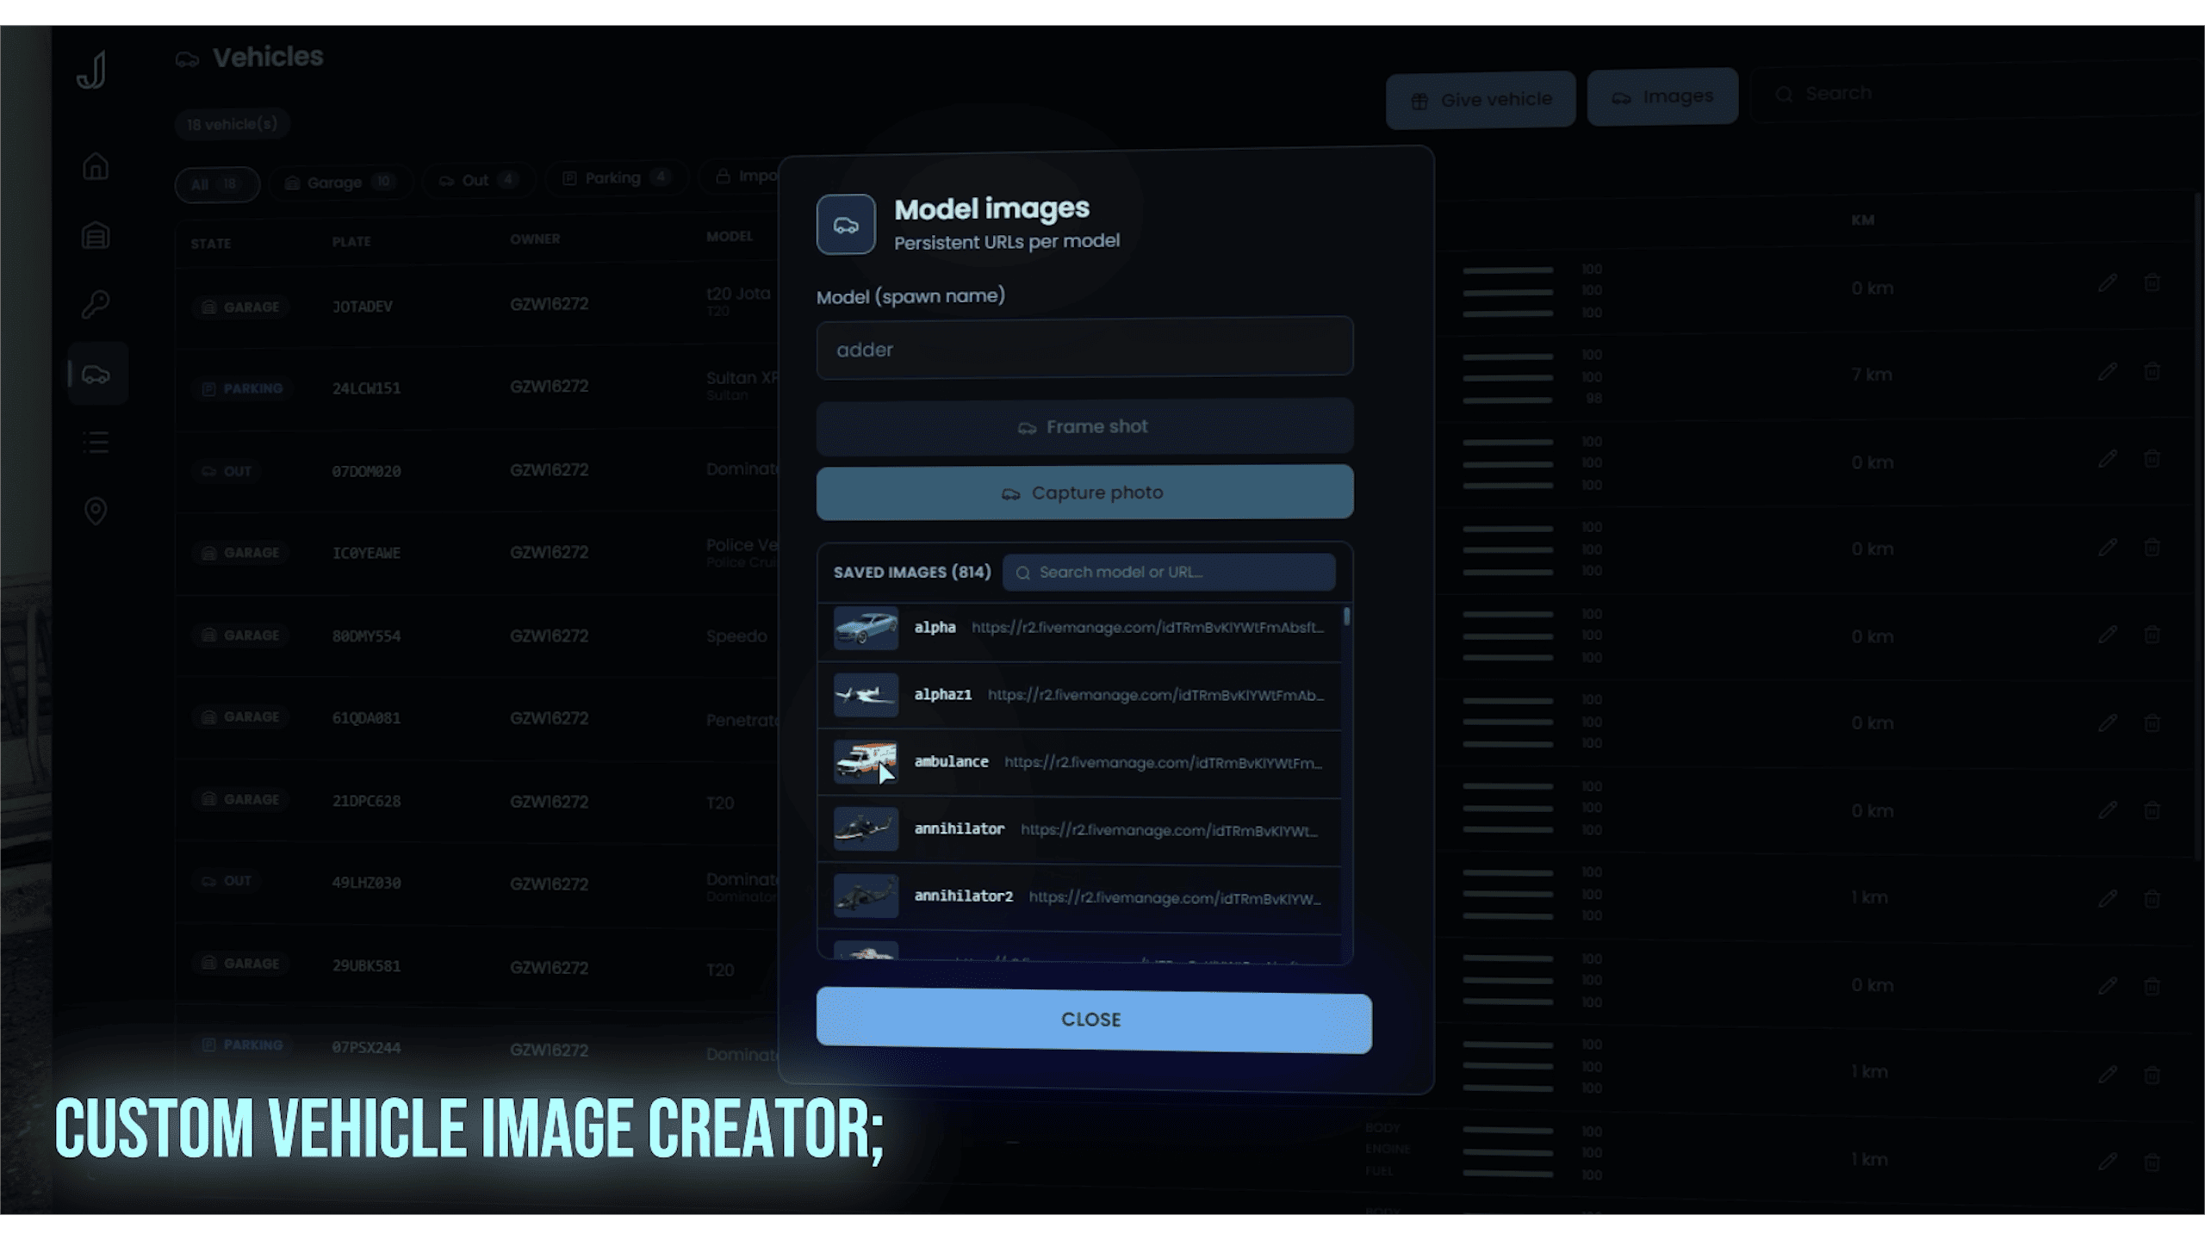Click plate JOTADEV in table
The height and width of the screenshot is (1240, 2205).
pyautogui.click(x=363, y=307)
